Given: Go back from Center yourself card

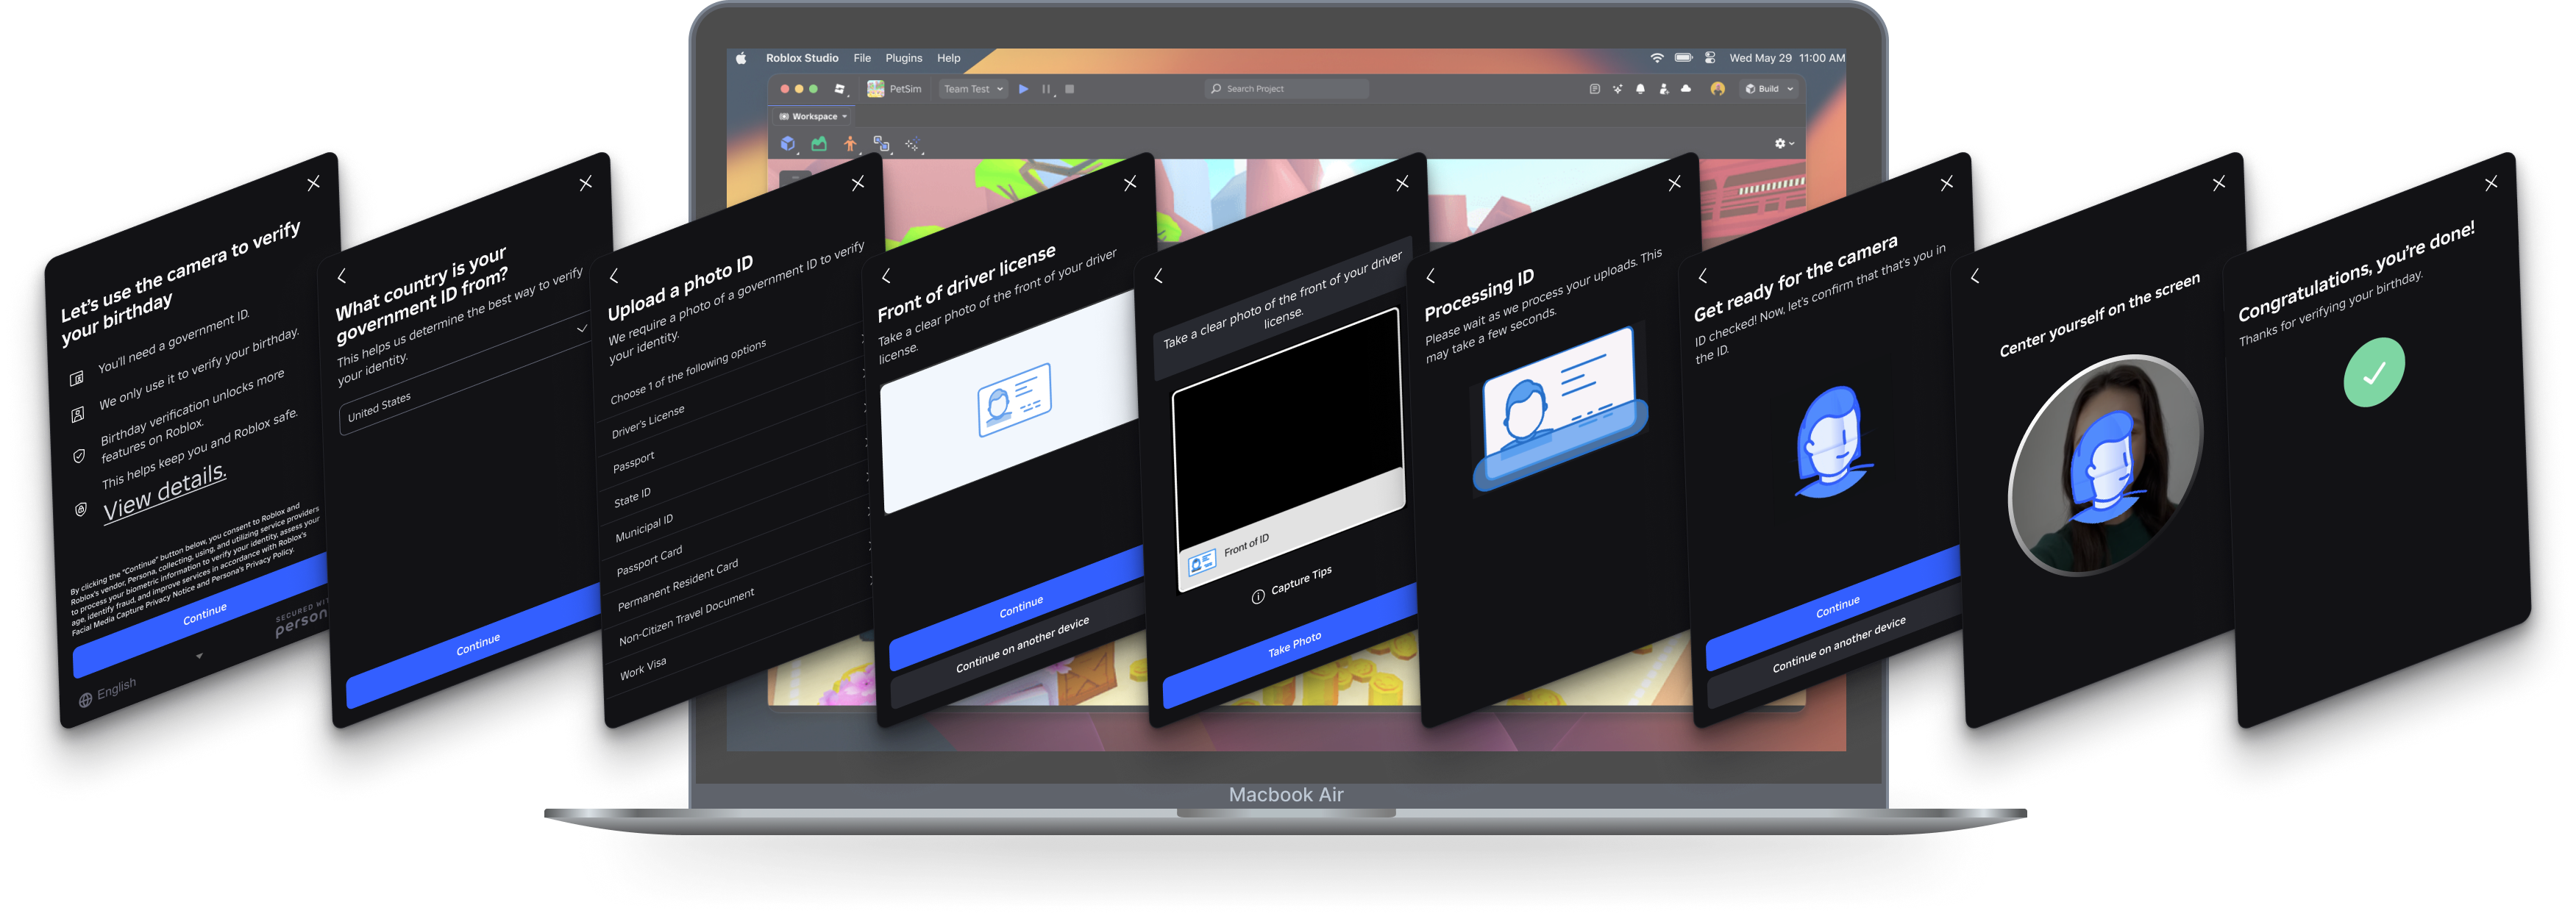Looking at the screenshot, I should [1975, 276].
